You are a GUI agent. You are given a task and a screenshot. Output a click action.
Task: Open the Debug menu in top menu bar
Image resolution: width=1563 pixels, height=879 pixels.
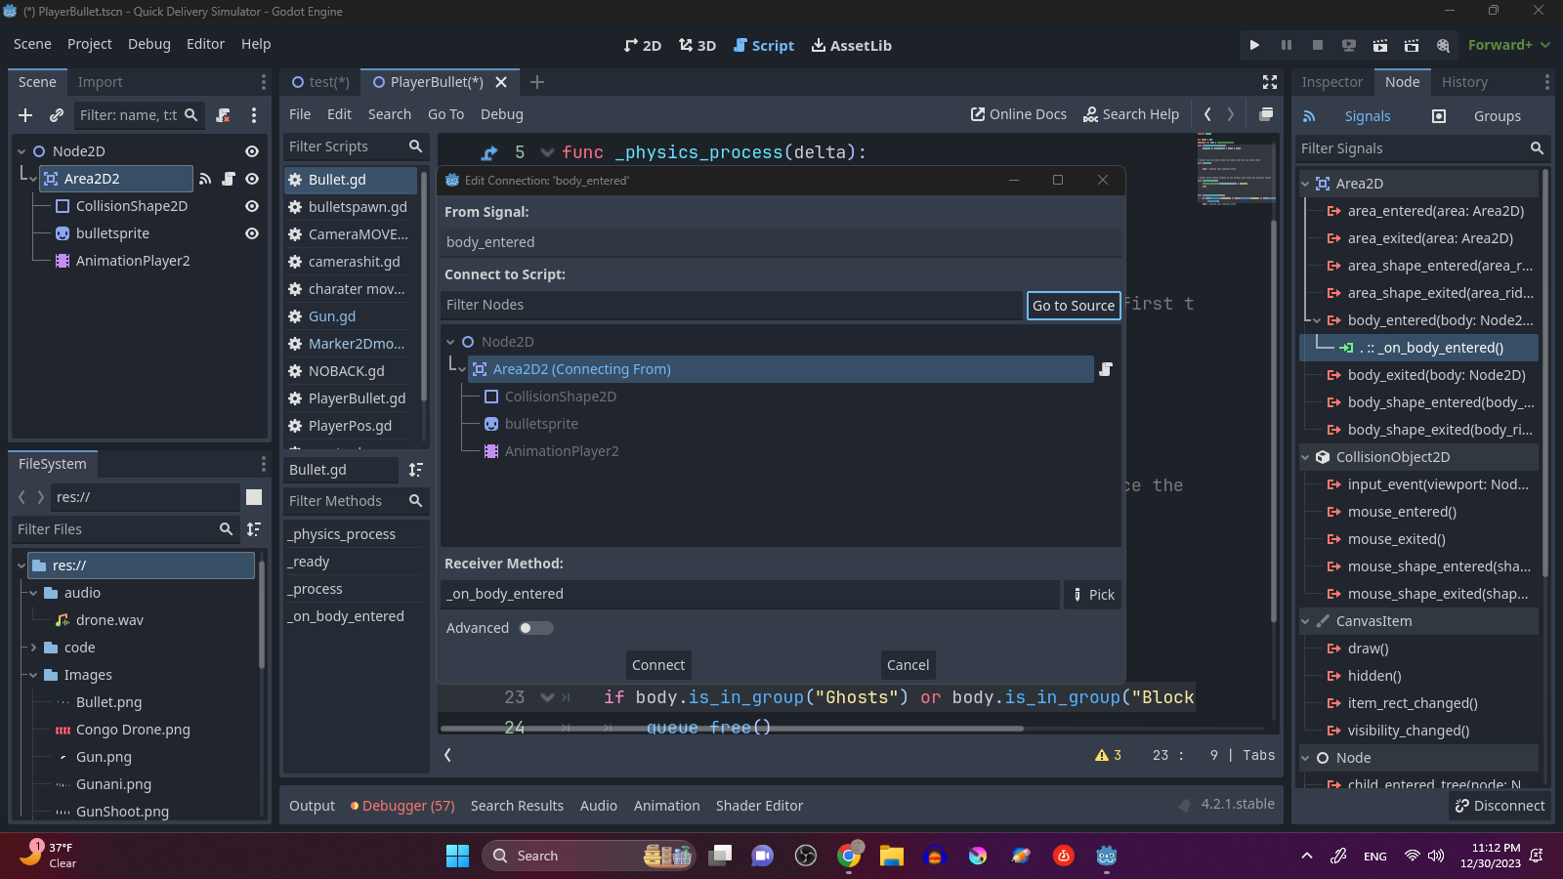coord(149,44)
